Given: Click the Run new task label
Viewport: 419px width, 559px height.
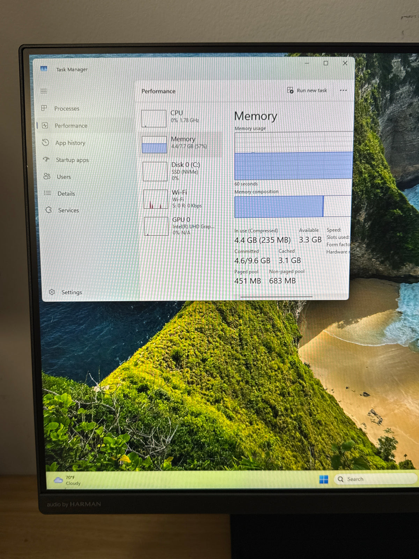Looking at the screenshot, I should coord(312,90).
